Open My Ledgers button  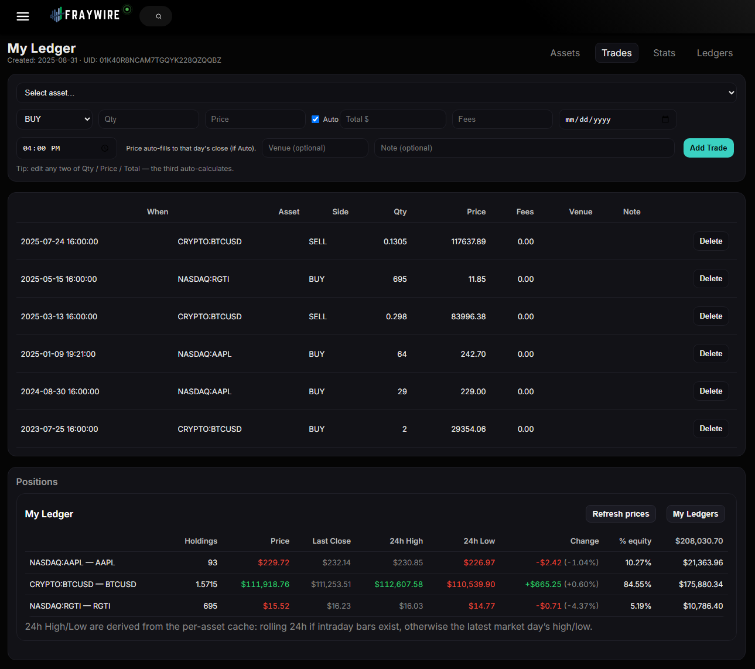[695, 514]
